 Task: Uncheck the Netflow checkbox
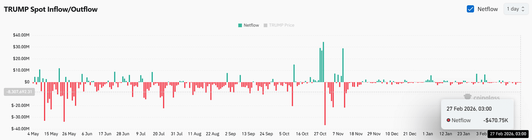(x=470, y=9)
